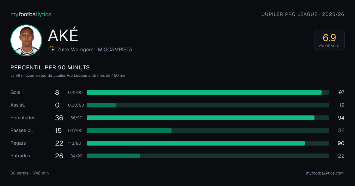Click the Zulte Waregem Migcampista subtitle
This screenshot has height=186, width=355.
(x=95, y=50)
